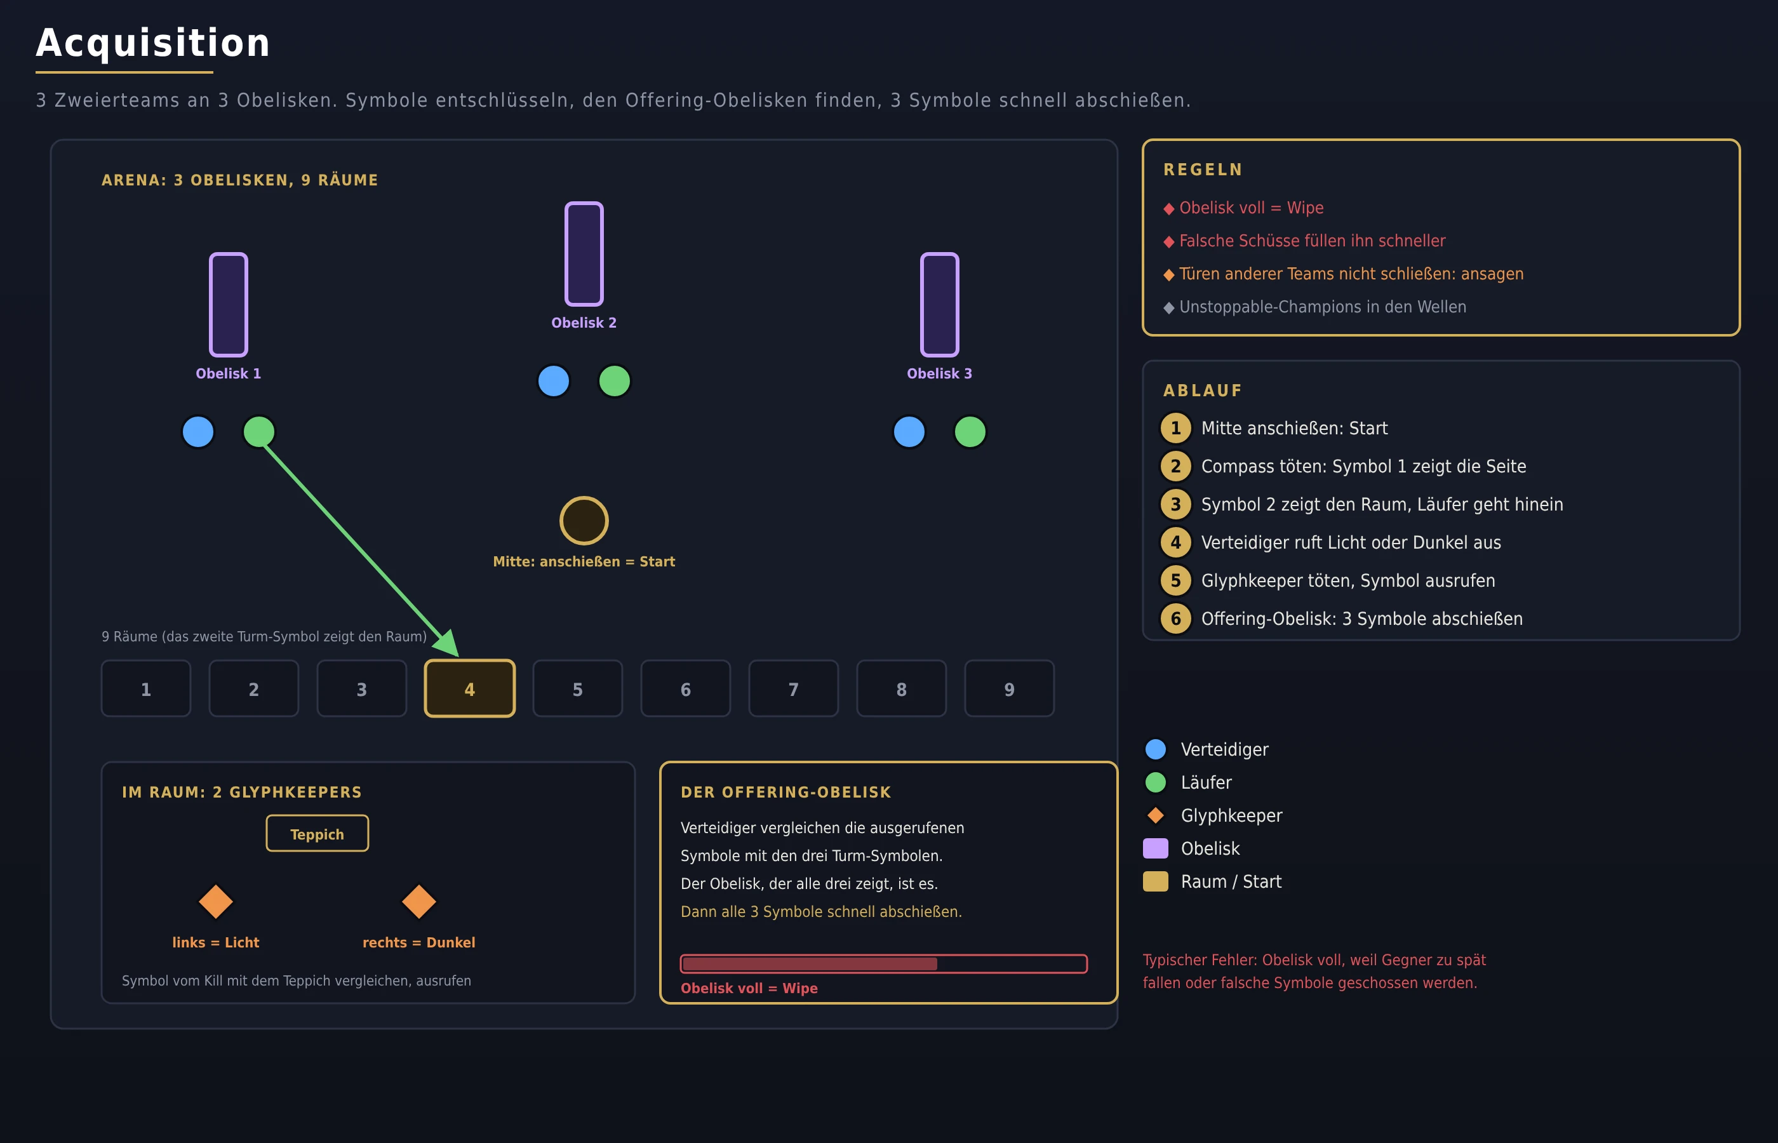Screen dimensions: 1778x1143
Task: Select green runner dot under Obelisk 2
Action: [x=615, y=382]
